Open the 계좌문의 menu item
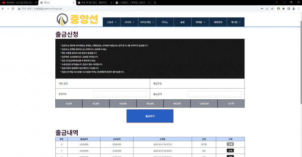The width and height of the screenshot is (302, 157). click(x=218, y=22)
